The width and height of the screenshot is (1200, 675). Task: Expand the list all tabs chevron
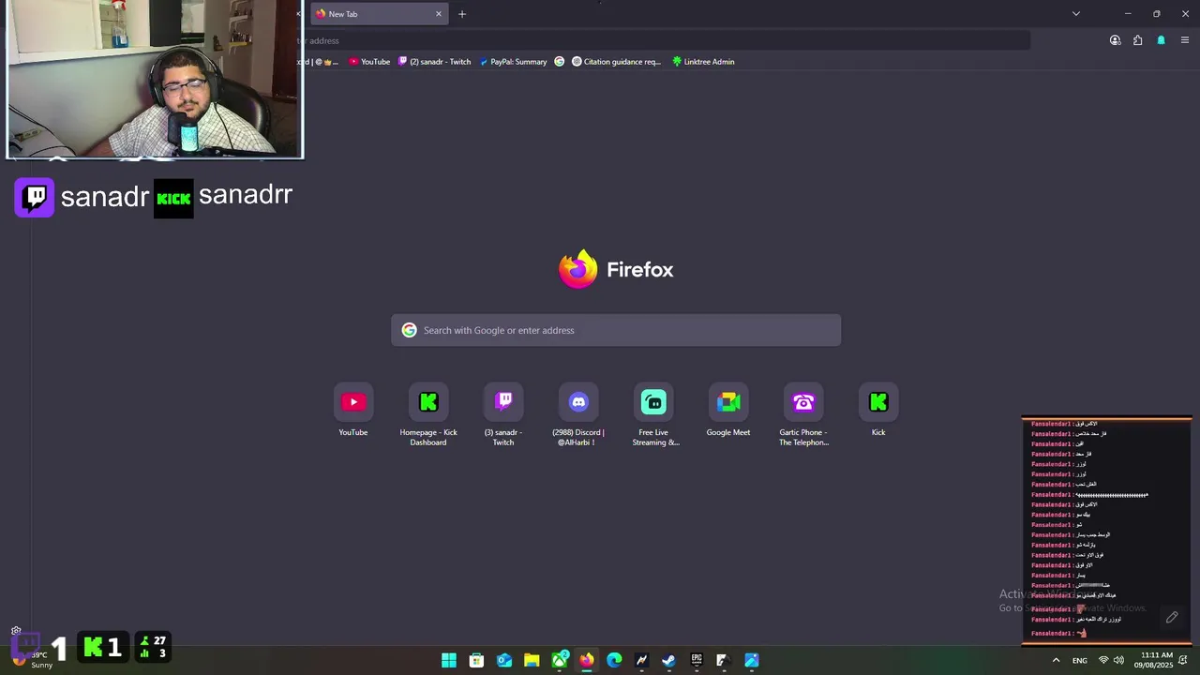(x=1076, y=14)
